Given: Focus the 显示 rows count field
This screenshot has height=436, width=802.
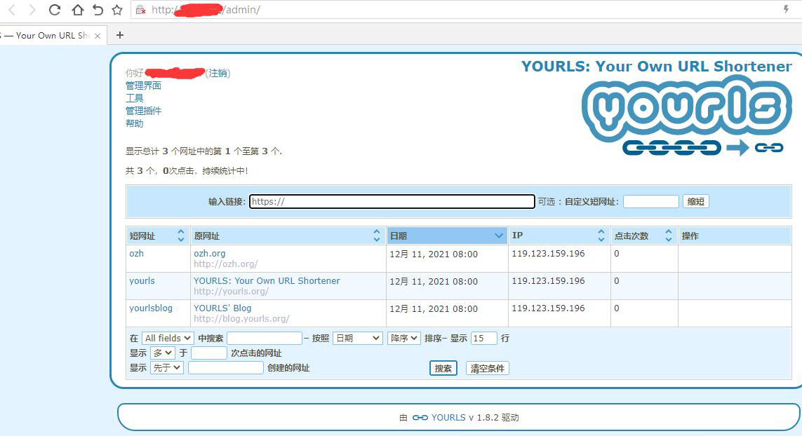Looking at the screenshot, I should [x=484, y=339].
